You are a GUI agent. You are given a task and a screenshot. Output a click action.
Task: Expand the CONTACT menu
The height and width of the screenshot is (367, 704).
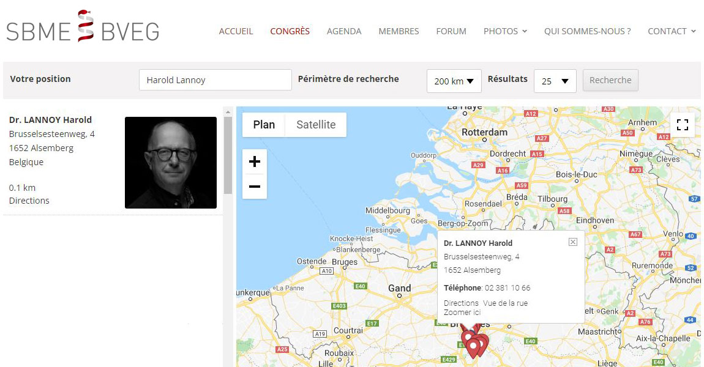(672, 31)
